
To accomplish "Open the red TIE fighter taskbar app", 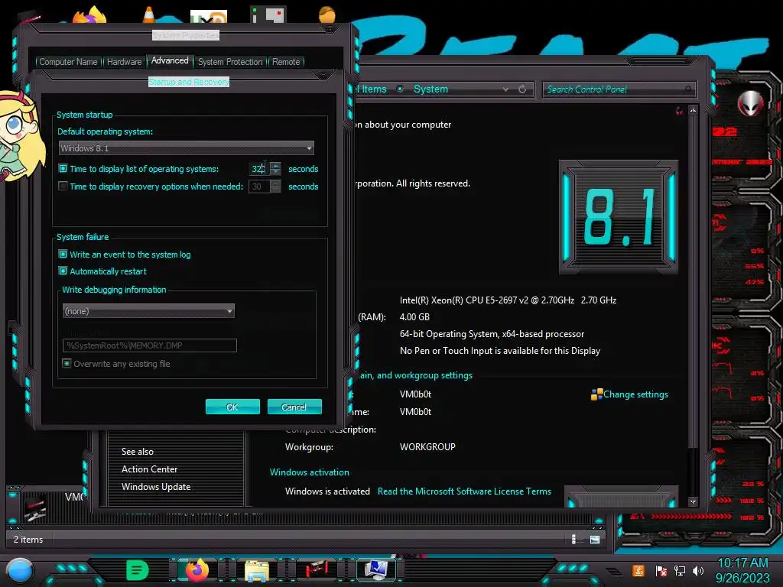I will point(317,570).
